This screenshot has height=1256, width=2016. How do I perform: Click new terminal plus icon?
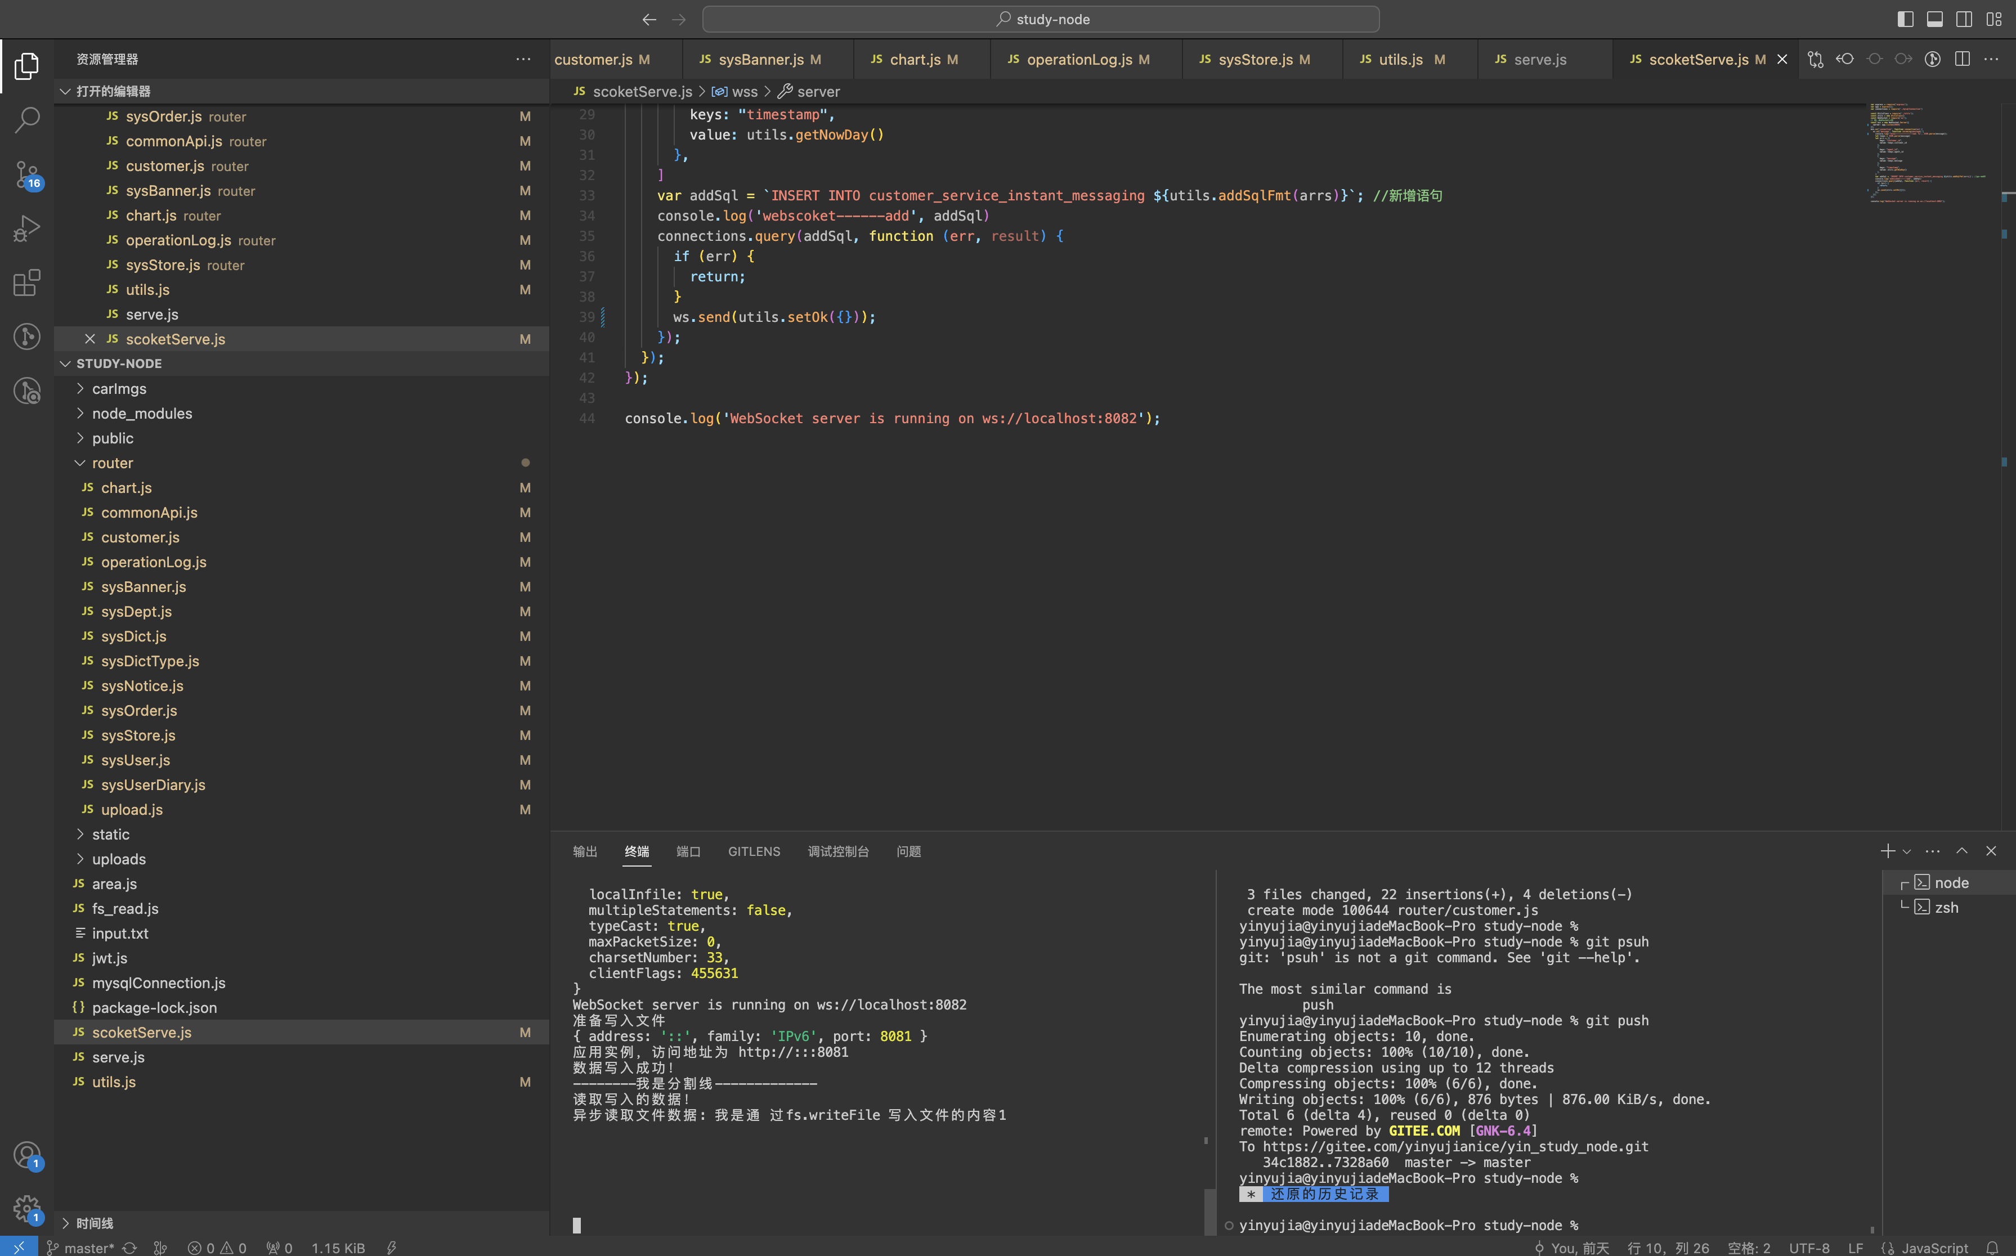1887,851
